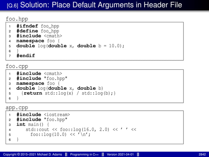Screen dimensions: 209x157
Task: Click the copyright notice 'Michael D. Adams'
Action: tap(32, 154)
